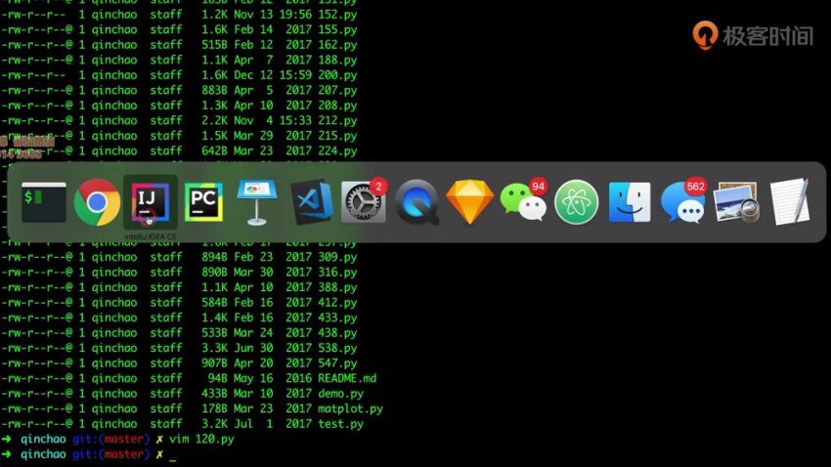Choose the Keynote presentation icon

click(x=258, y=202)
